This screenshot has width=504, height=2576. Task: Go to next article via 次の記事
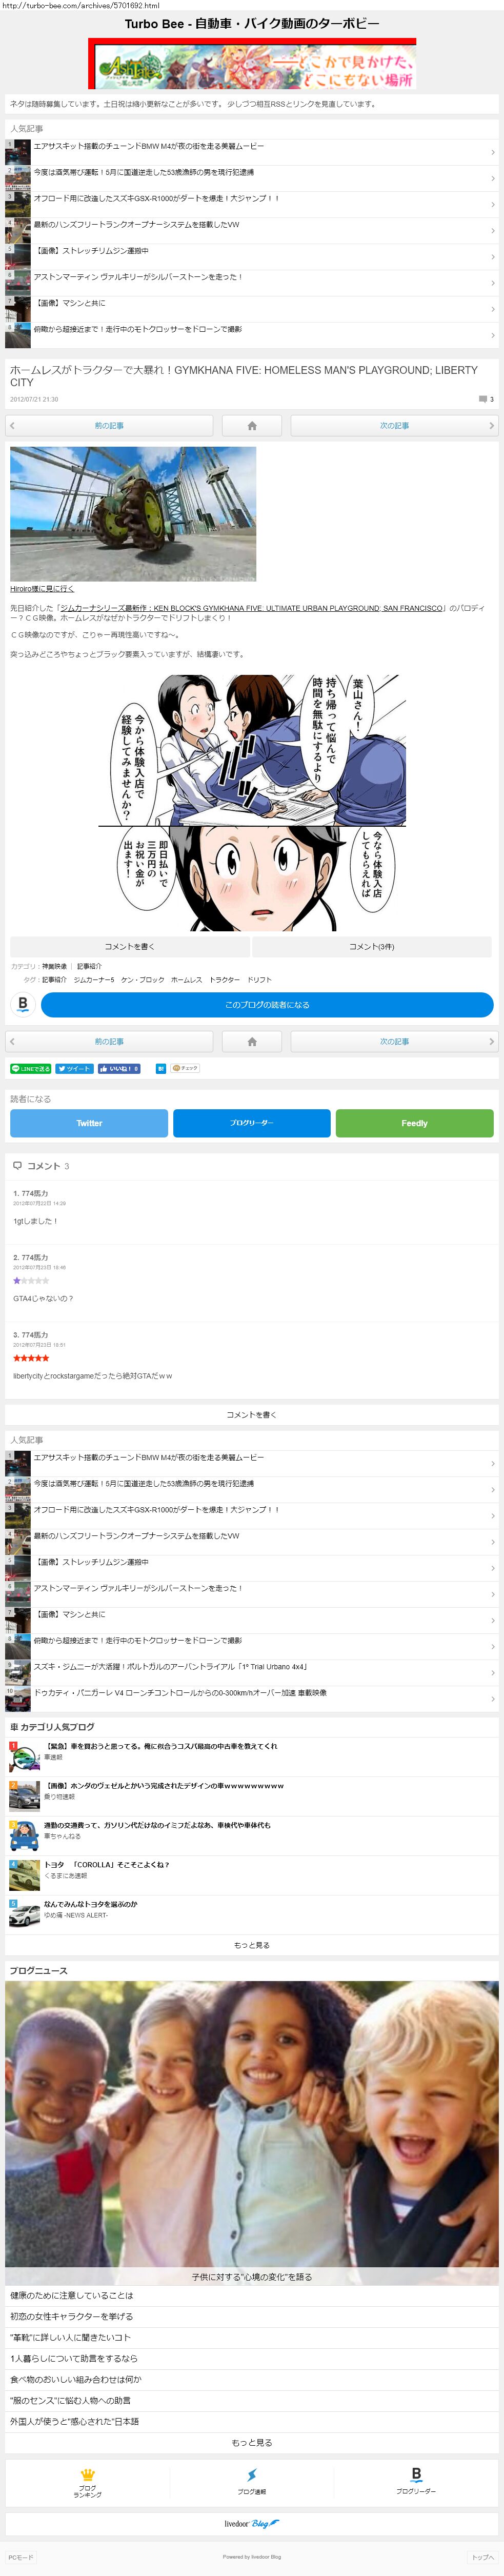[394, 425]
